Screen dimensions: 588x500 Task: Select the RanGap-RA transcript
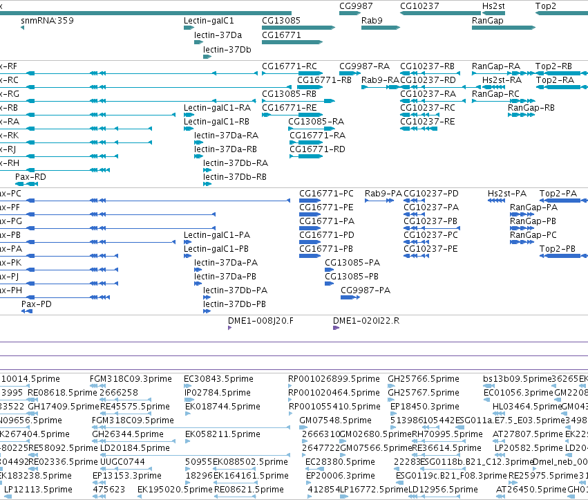point(504,73)
